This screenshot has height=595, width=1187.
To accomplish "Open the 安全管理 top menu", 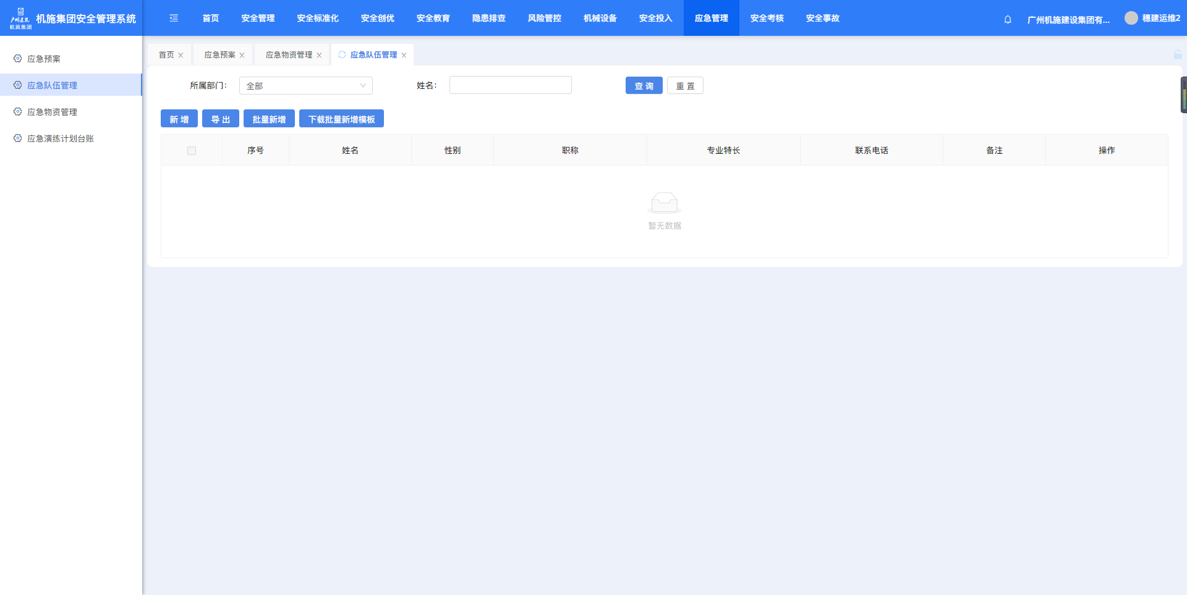I will (x=258, y=19).
